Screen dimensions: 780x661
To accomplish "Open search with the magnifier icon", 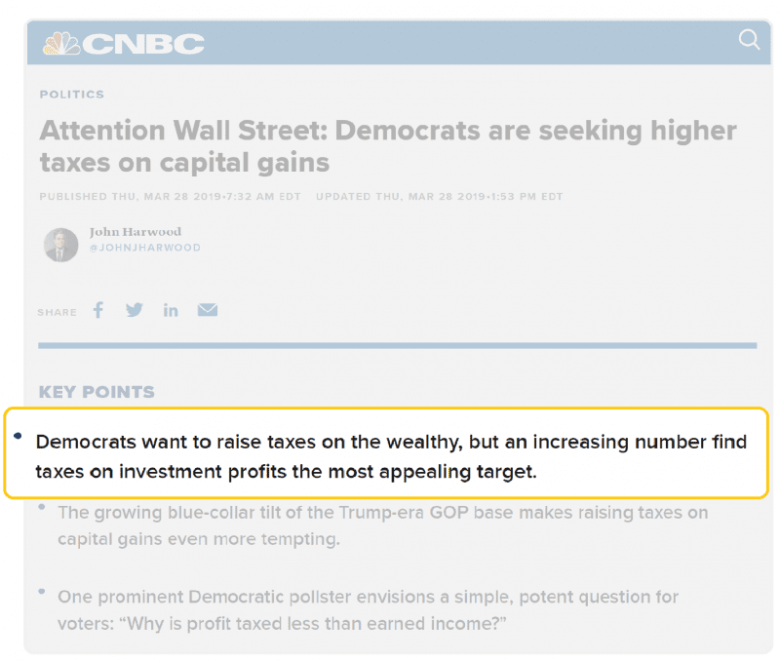I will click(749, 39).
